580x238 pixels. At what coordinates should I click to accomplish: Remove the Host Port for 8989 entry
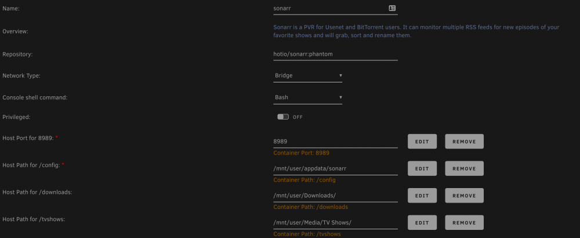click(464, 142)
